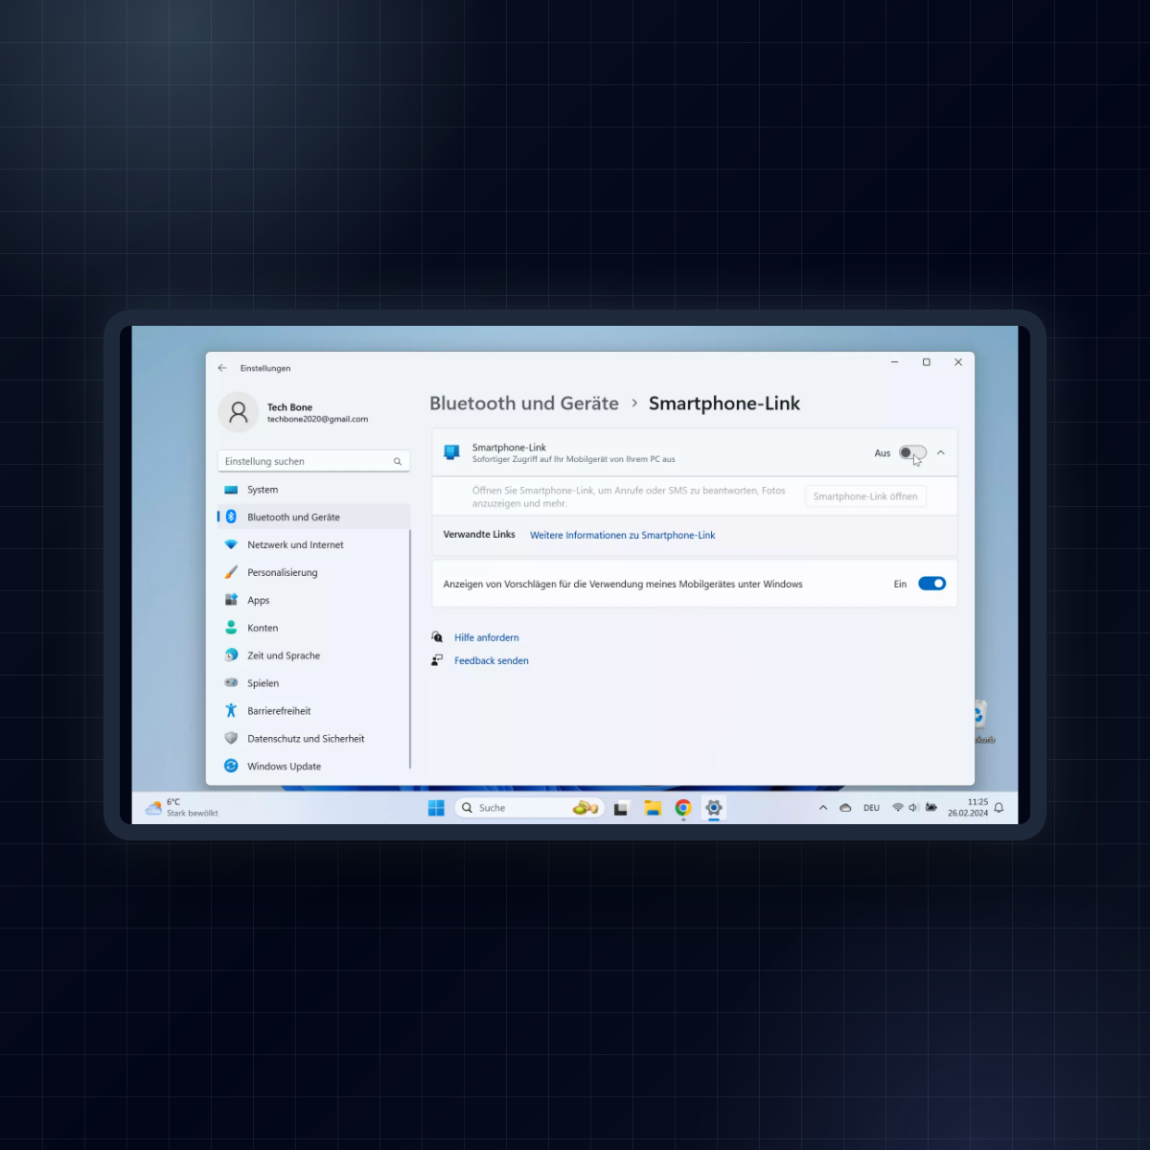The width and height of the screenshot is (1150, 1150).
Task: Click the Hilfe anfordern help icon
Action: point(437,637)
